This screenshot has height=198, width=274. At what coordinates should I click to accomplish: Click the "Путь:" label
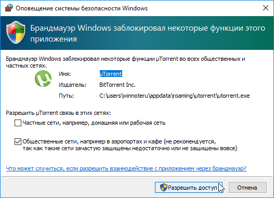67,96
